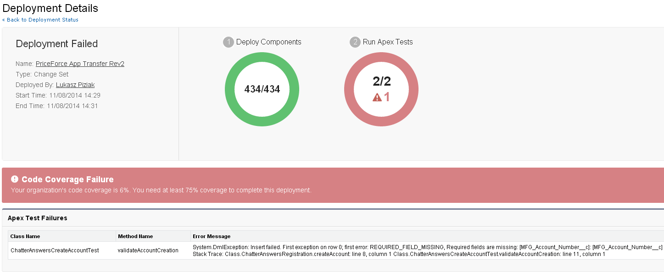Open the PriceForce App Transfer Rev2 link
The width and height of the screenshot is (664, 272).
point(80,64)
